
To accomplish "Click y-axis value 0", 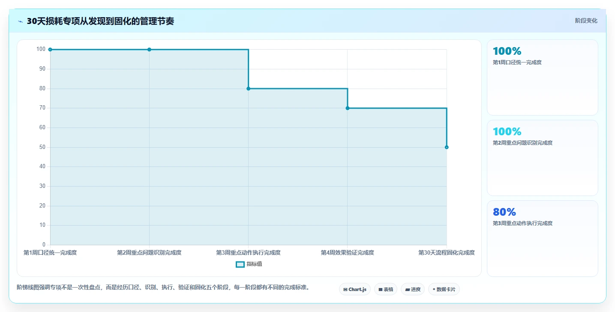I will pyautogui.click(x=44, y=245).
